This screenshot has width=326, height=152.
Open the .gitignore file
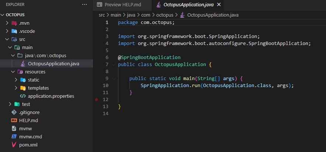[x=29, y=112]
